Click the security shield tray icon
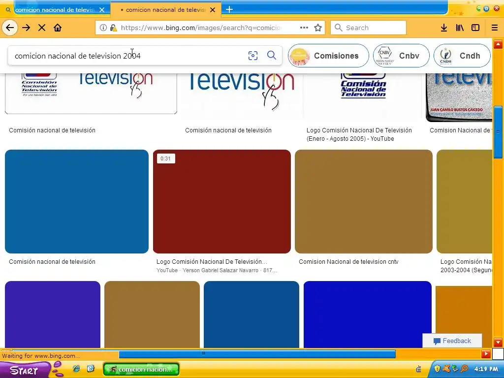 pos(437,369)
